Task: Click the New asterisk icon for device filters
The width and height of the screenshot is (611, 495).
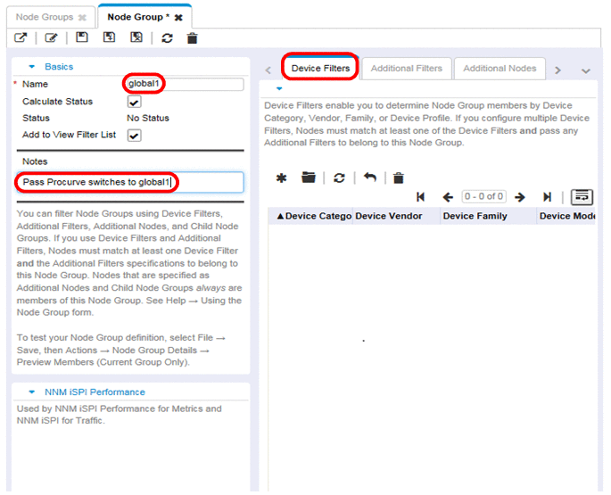Action: click(x=281, y=178)
